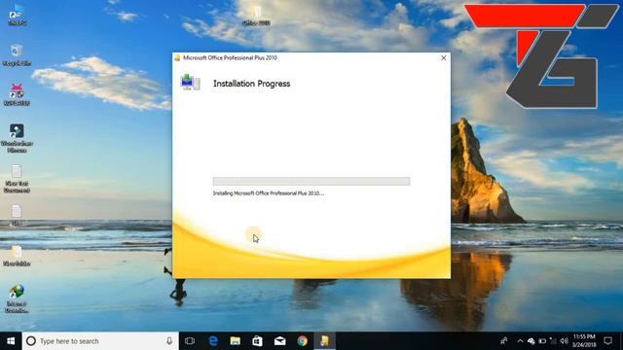This screenshot has width=623, height=350.
Task: Open Mail app from taskbar
Action: 279,341
